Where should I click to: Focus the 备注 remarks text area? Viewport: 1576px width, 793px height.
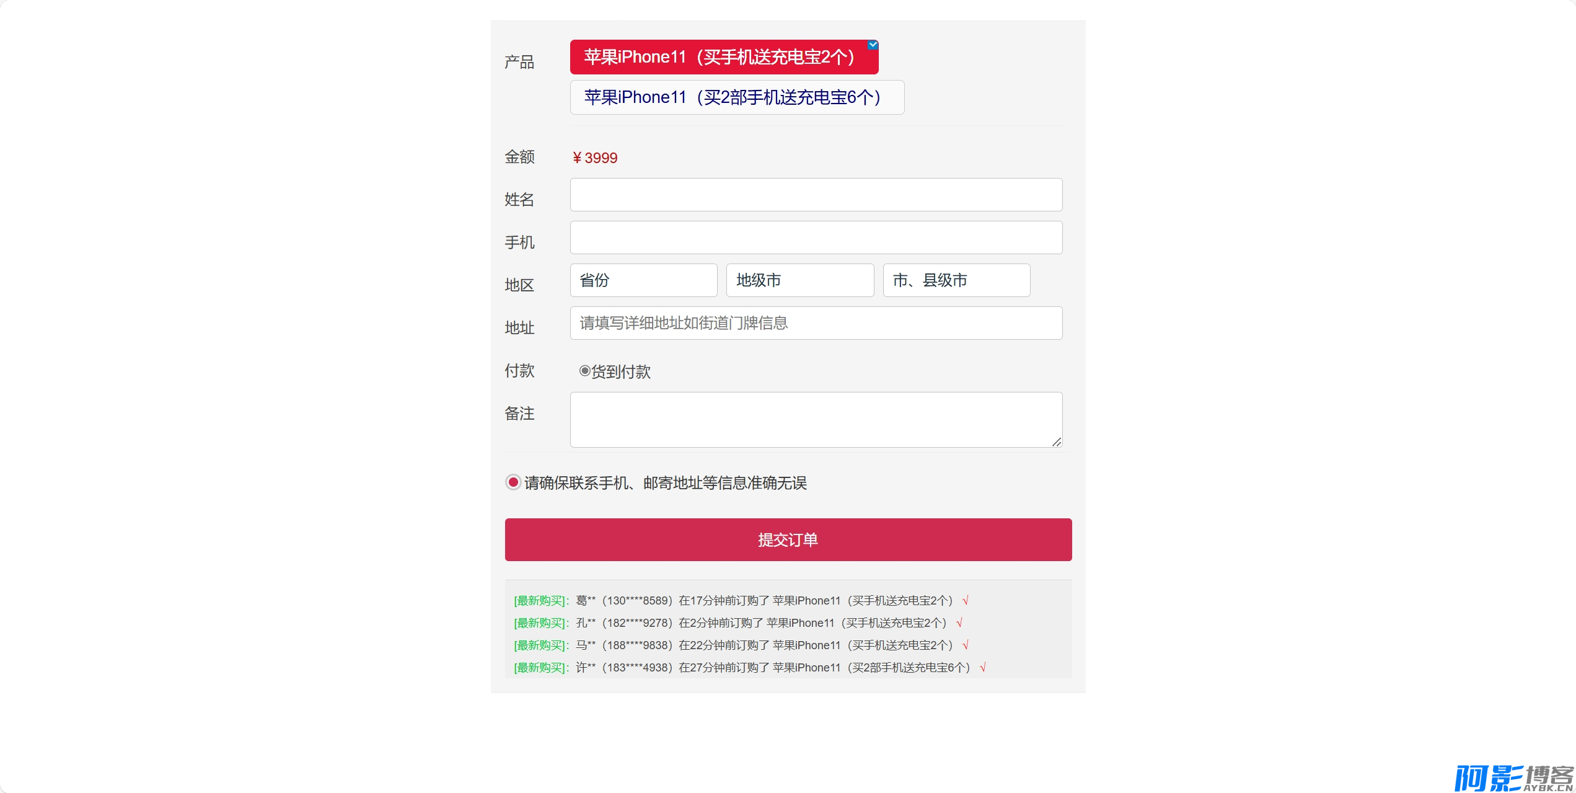[816, 420]
